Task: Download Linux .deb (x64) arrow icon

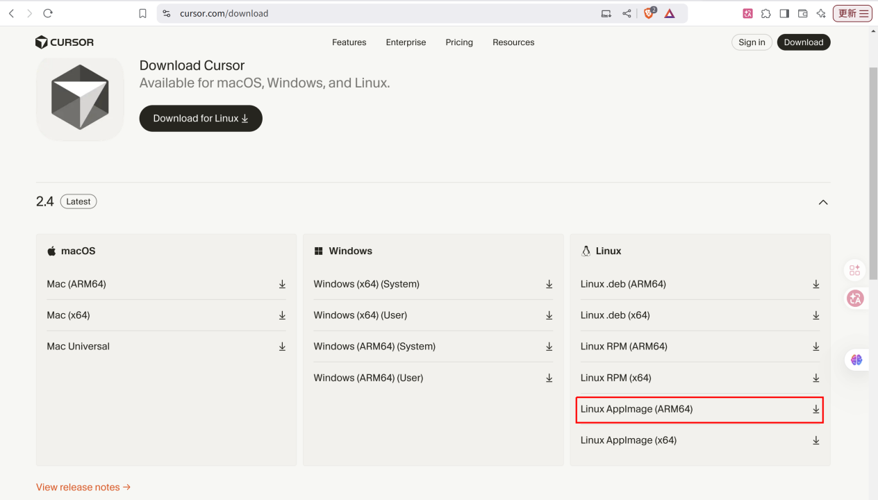Action: coord(816,315)
